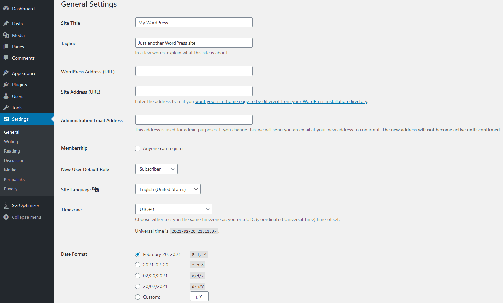This screenshot has width=503, height=303.
Task: Open the New User Default Role dropdown
Action: (156, 169)
